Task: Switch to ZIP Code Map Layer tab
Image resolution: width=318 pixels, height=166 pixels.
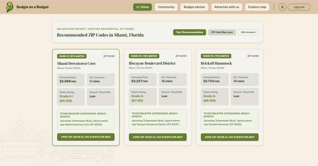Action: click(222, 32)
